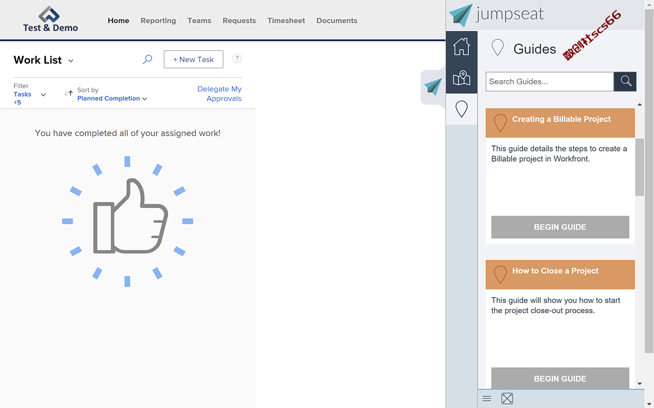Begin the Creating a Billable Project guide
The height and width of the screenshot is (408, 654).
click(x=560, y=227)
